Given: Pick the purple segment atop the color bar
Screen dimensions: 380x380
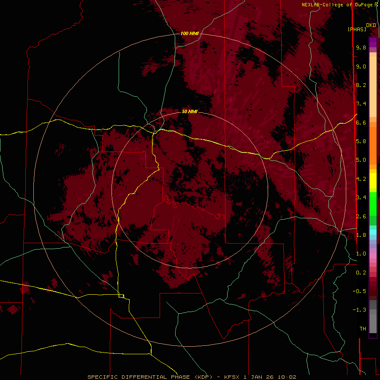Looking at the screenshot, I should [373, 42].
